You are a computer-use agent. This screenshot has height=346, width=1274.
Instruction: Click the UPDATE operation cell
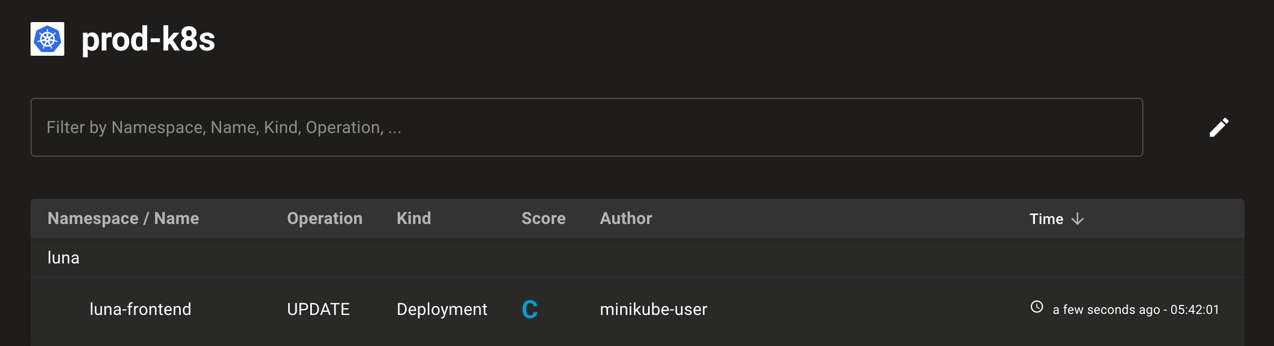coord(318,309)
